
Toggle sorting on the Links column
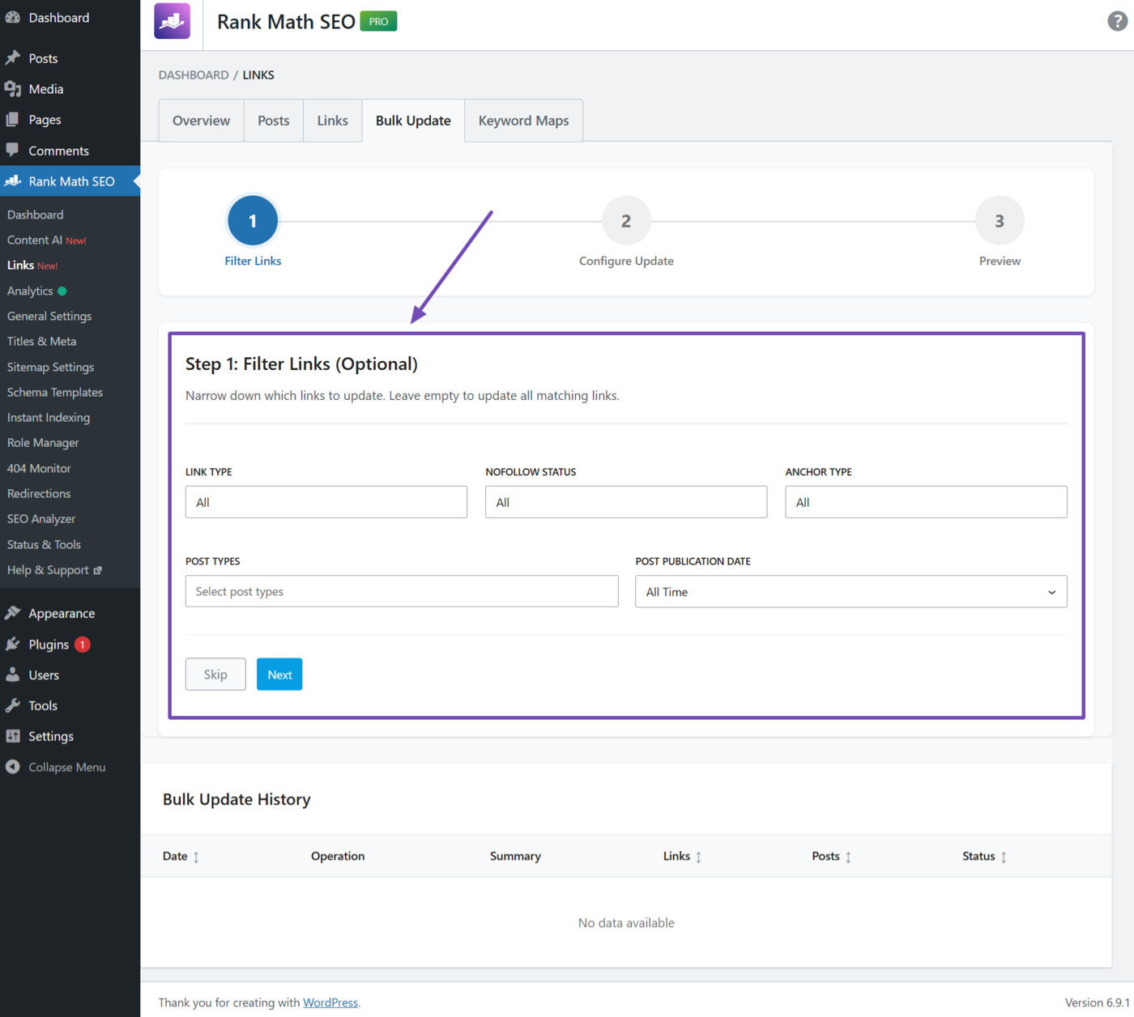(x=698, y=856)
